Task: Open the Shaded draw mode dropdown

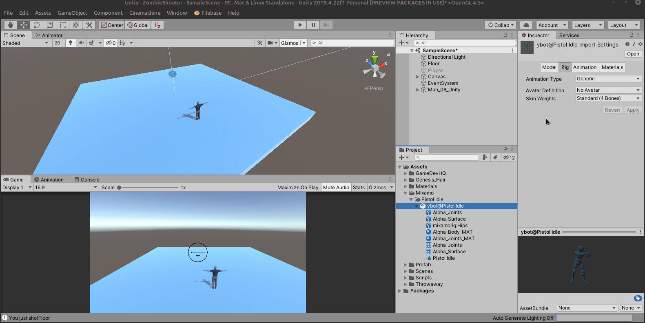Action: pyautogui.click(x=25, y=43)
